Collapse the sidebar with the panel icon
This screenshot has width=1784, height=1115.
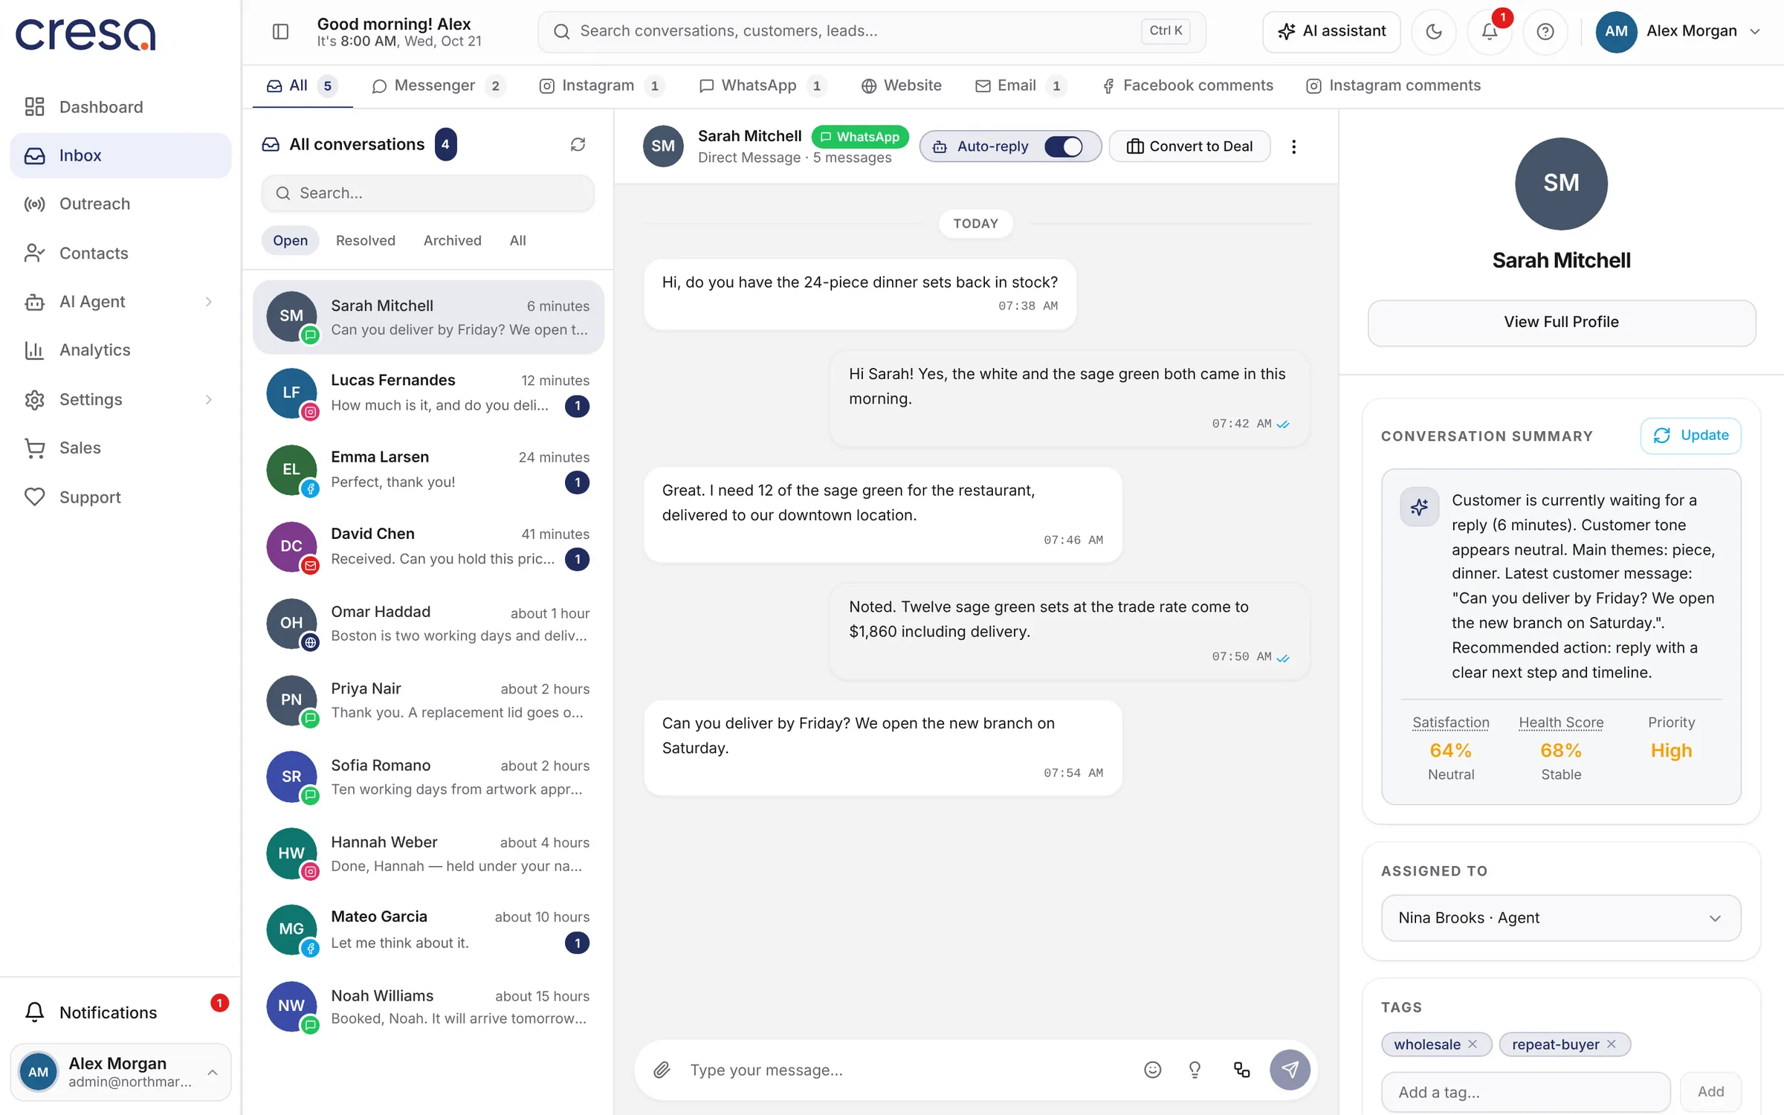pos(280,31)
